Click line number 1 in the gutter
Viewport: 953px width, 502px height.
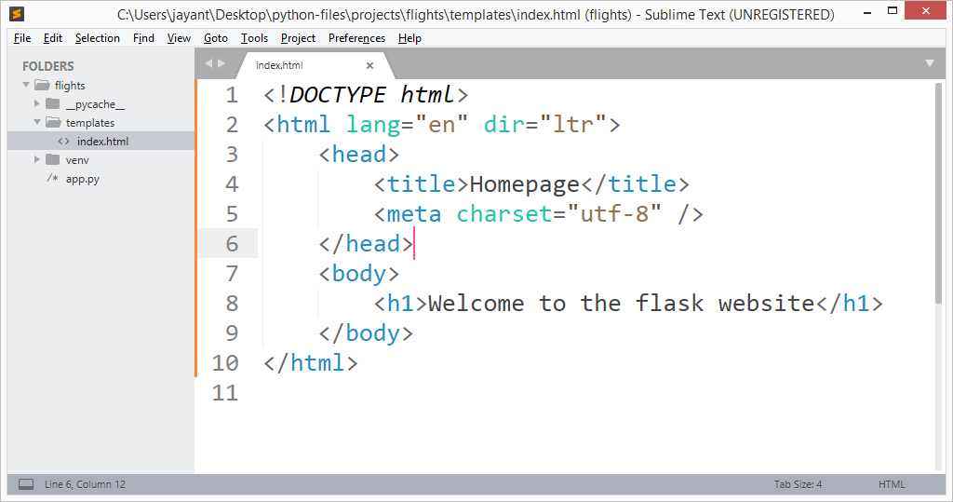[232, 95]
